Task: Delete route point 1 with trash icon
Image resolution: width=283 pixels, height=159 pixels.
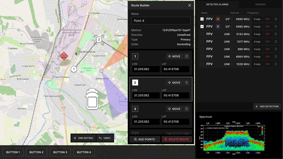Action: pos(187,56)
